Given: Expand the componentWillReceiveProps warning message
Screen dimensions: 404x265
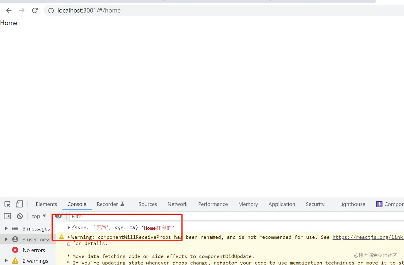Looking at the screenshot, I should pyautogui.click(x=69, y=237).
